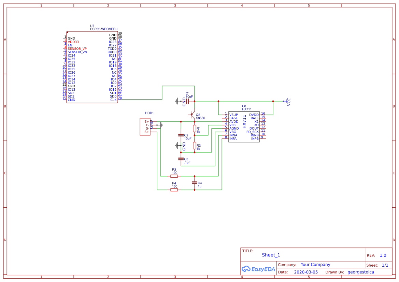Select resistor R3 with value 100
The image size is (399, 282).
[x=174, y=176]
